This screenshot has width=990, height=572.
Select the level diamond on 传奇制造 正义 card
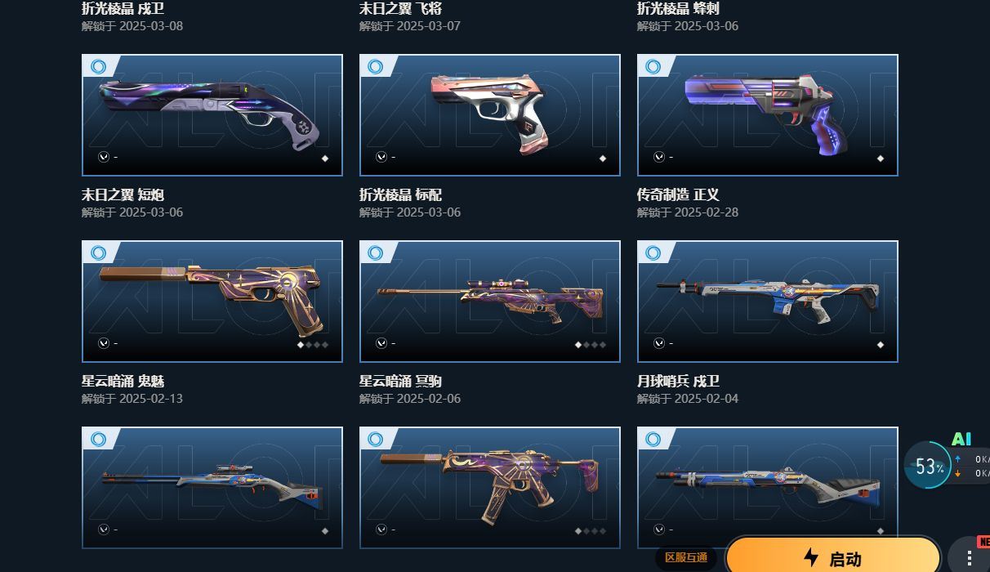(x=880, y=159)
